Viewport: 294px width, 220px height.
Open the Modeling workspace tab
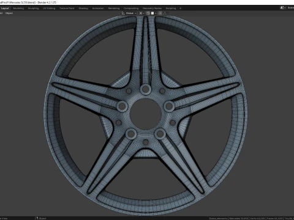(x=18, y=9)
